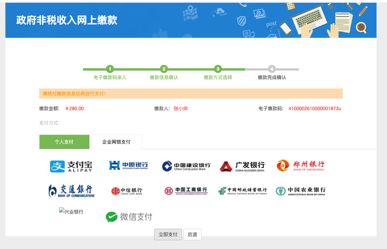
Task: Select Bank of Communications logo
Action: tap(71, 191)
